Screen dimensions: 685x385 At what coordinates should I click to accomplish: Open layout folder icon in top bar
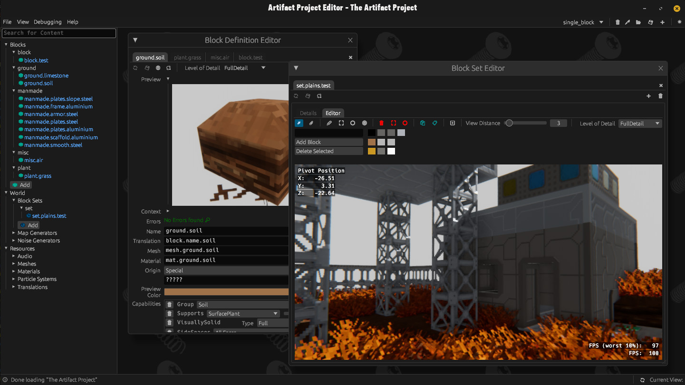click(x=638, y=22)
